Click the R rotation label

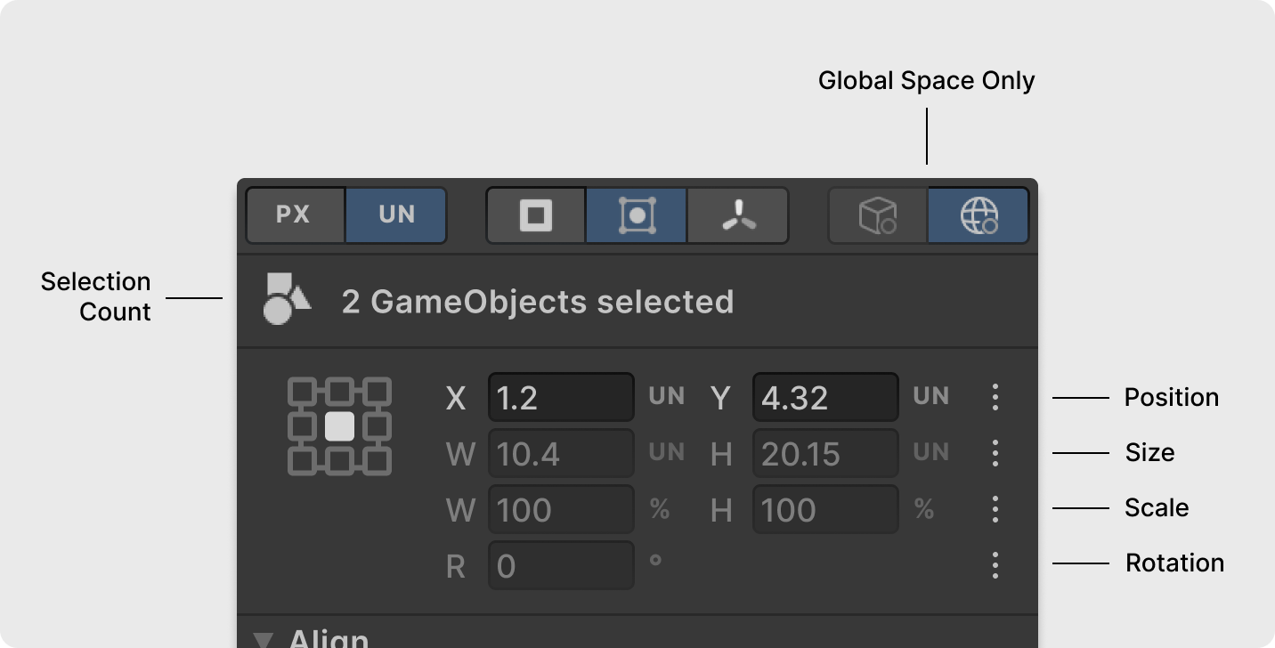[x=456, y=566]
